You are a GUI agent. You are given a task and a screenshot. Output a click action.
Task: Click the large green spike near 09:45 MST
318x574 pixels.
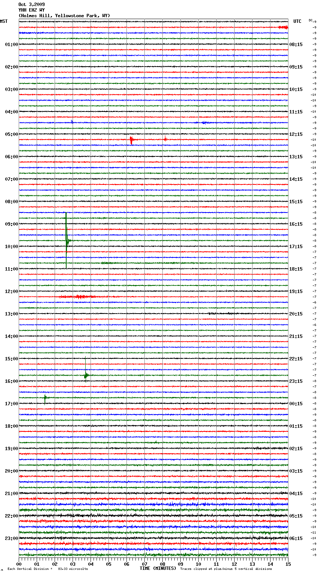[x=67, y=241]
